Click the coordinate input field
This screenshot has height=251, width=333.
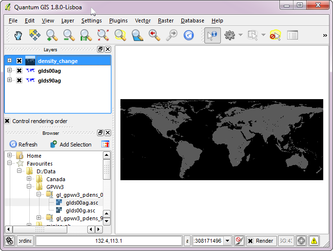pos(109,241)
